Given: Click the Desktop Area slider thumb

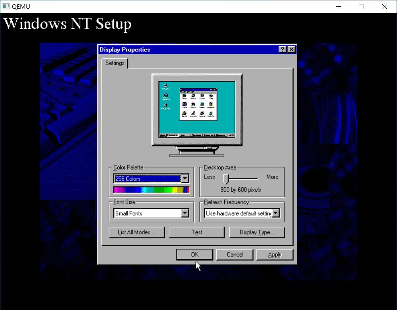Looking at the screenshot, I should (x=226, y=178).
